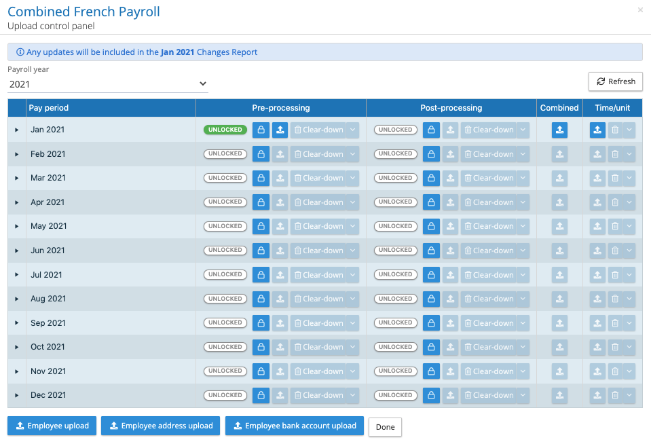Click the Pay period column header
651x444 pixels.
pyautogui.click(x=48, y=108)
